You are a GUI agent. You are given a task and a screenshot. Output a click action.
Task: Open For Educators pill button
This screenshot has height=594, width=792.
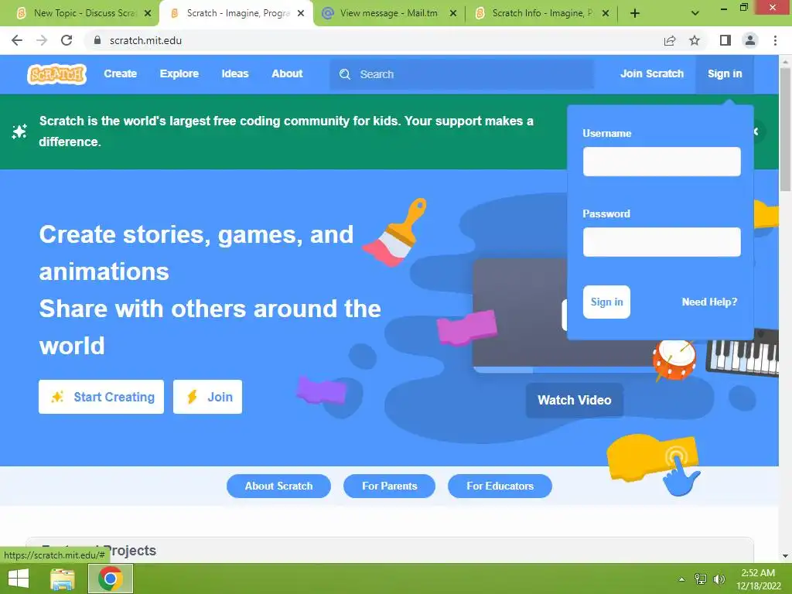click(500, 486)
